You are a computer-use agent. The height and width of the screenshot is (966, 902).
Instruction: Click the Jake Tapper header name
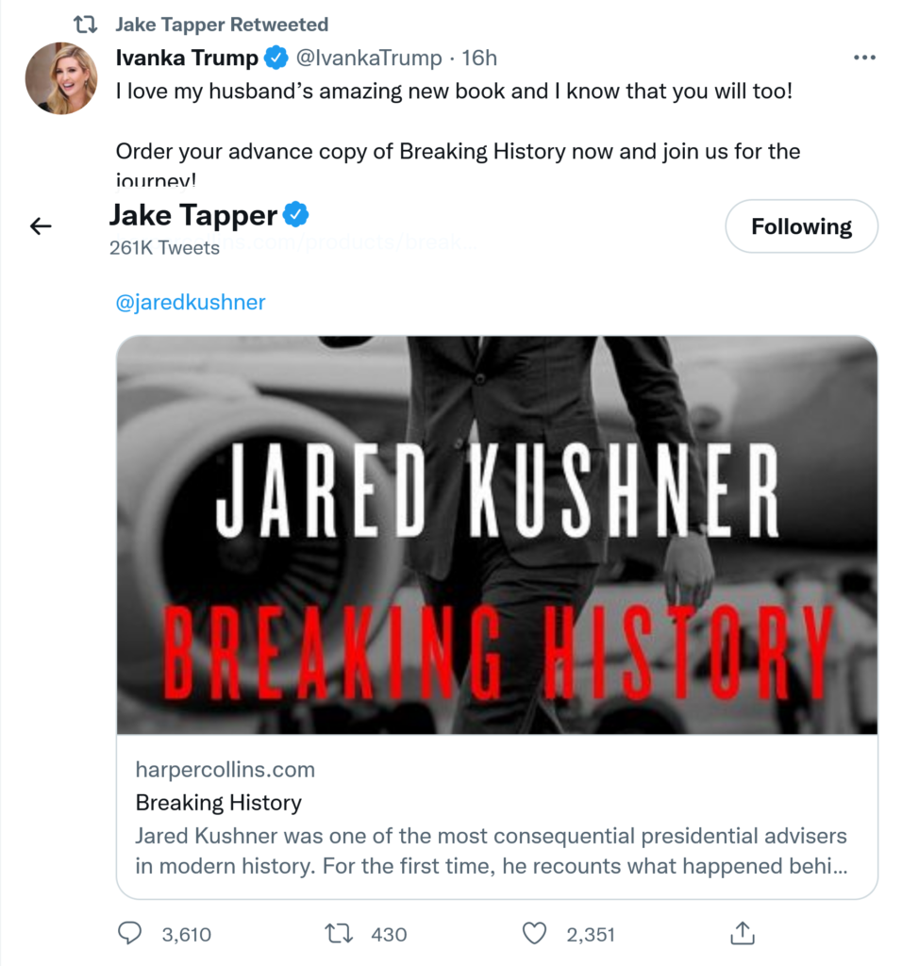pyautogui.click(x=193, y=216)
